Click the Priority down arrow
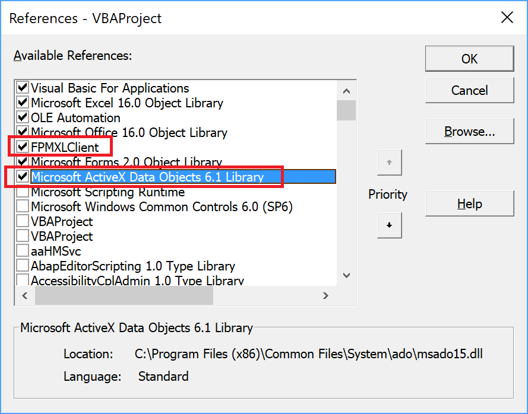Viewport: 528px width, 414px height. pos(390,225)
